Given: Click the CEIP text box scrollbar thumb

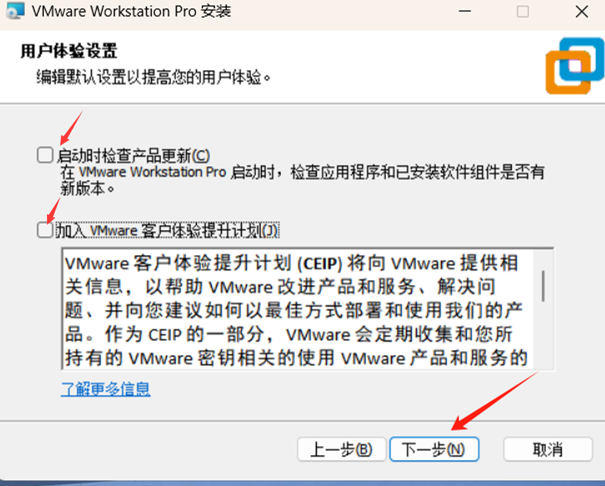Looking at the screenshot, I should (543, 286).
